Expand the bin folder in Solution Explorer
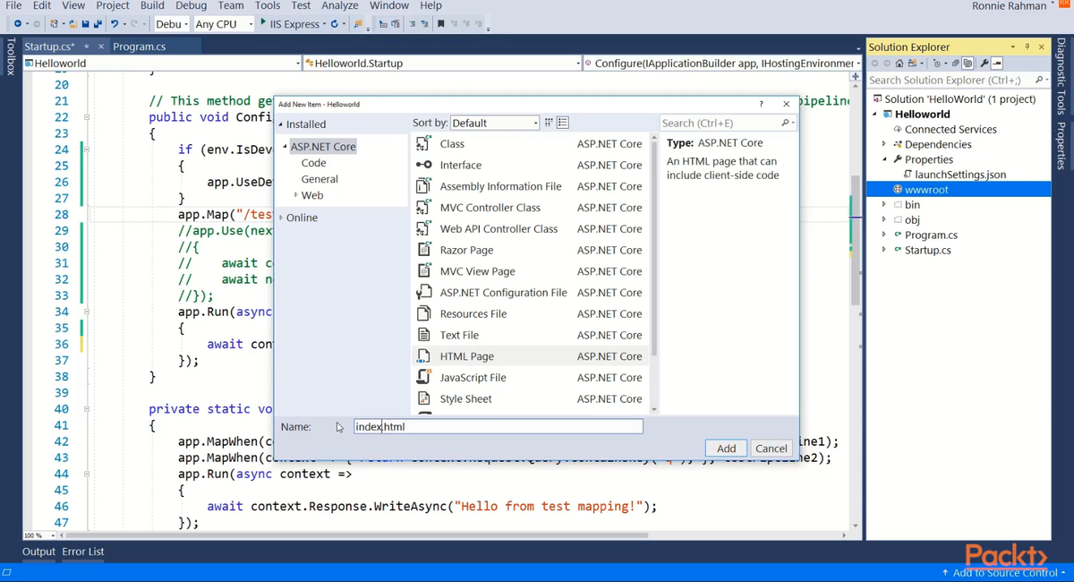The image size is (1074, 582). coord(884,205)
